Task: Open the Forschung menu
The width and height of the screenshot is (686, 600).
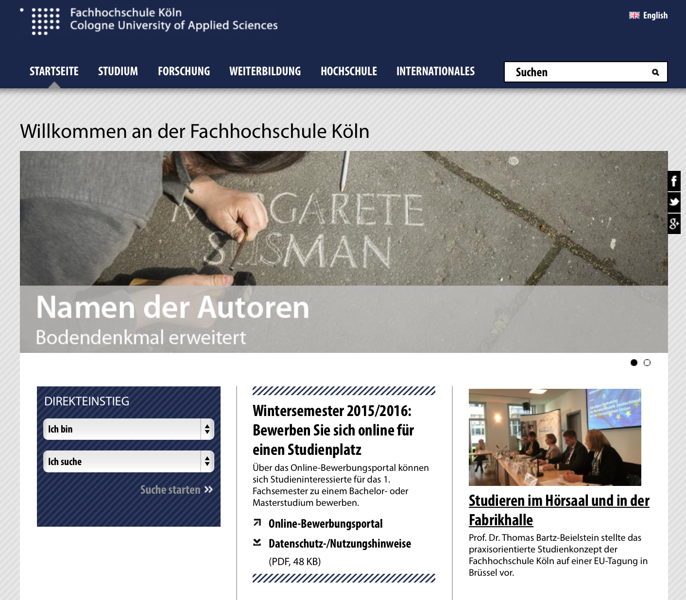Action: point(184,71)
